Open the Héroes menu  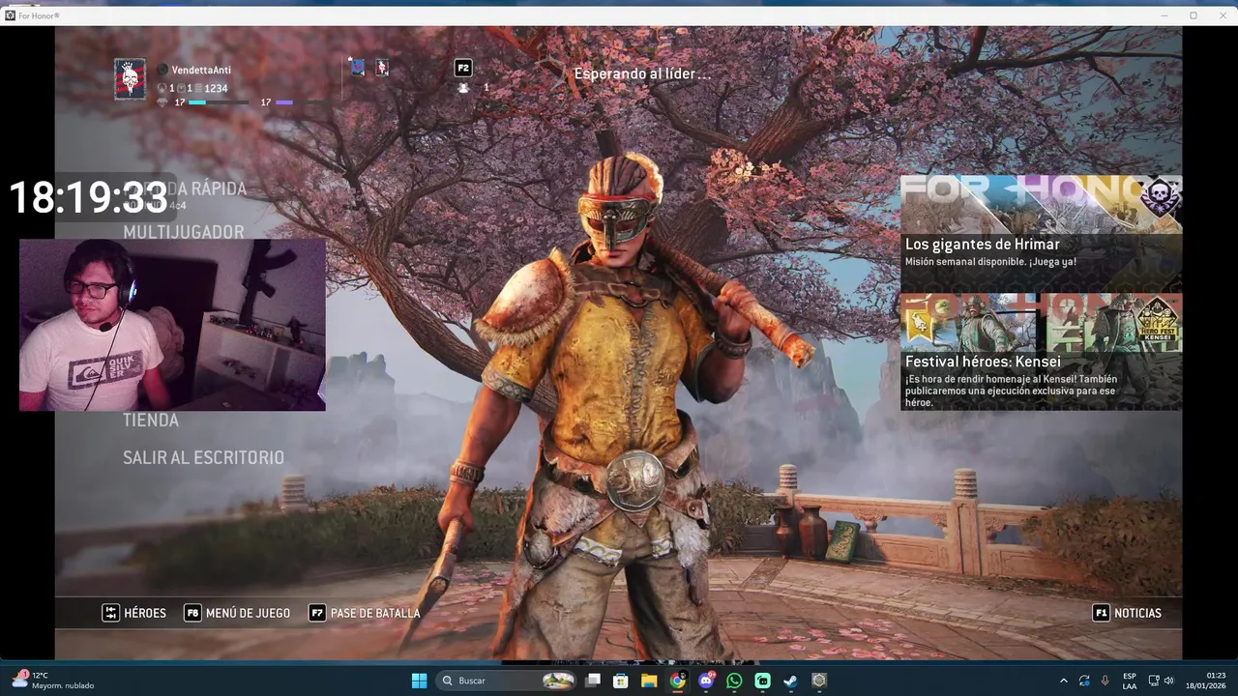click(x=133, y=613)
